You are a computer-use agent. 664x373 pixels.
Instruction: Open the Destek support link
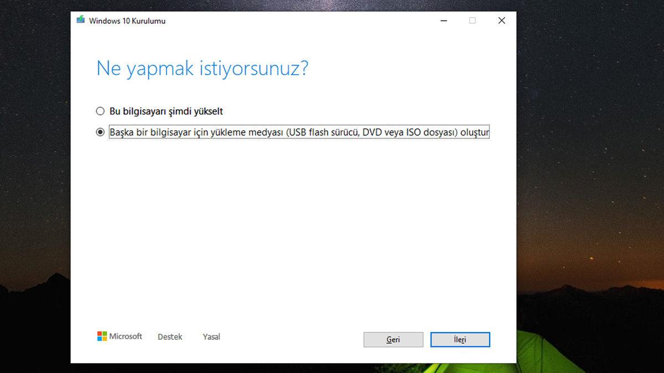pyautogui.click(x=169, y=337)
